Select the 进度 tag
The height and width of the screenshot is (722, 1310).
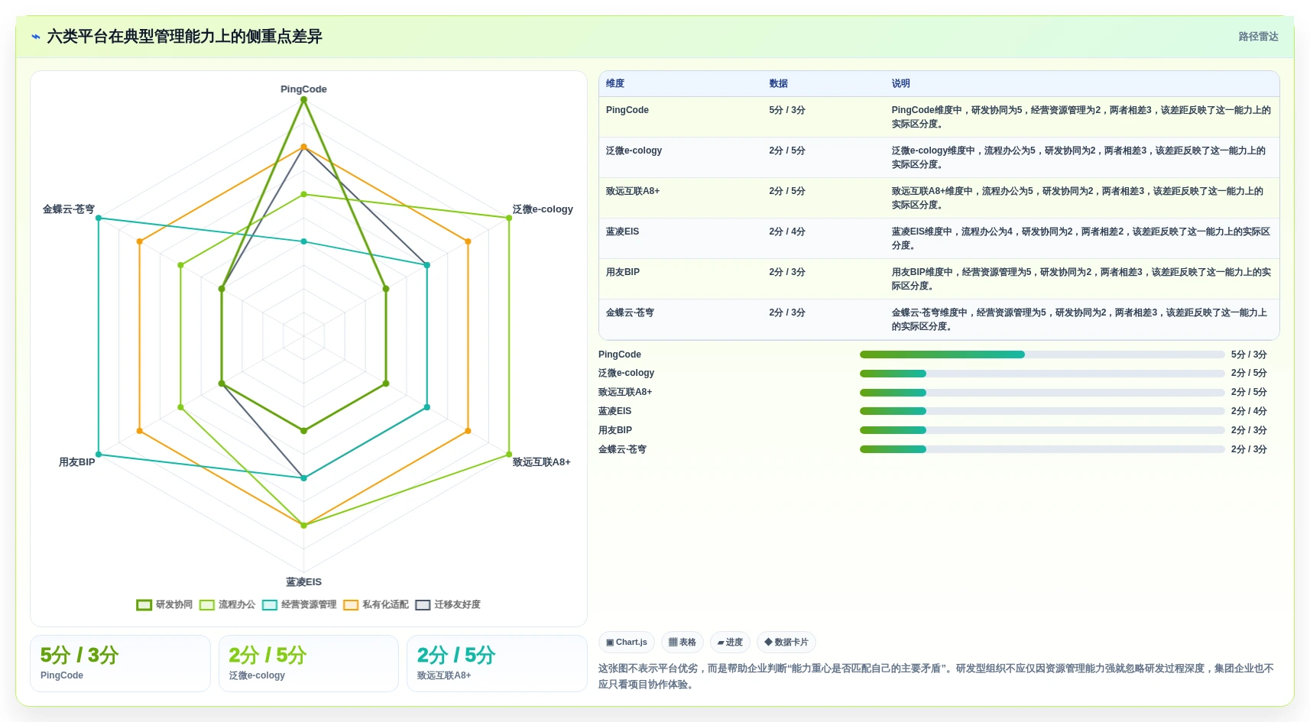730,643
